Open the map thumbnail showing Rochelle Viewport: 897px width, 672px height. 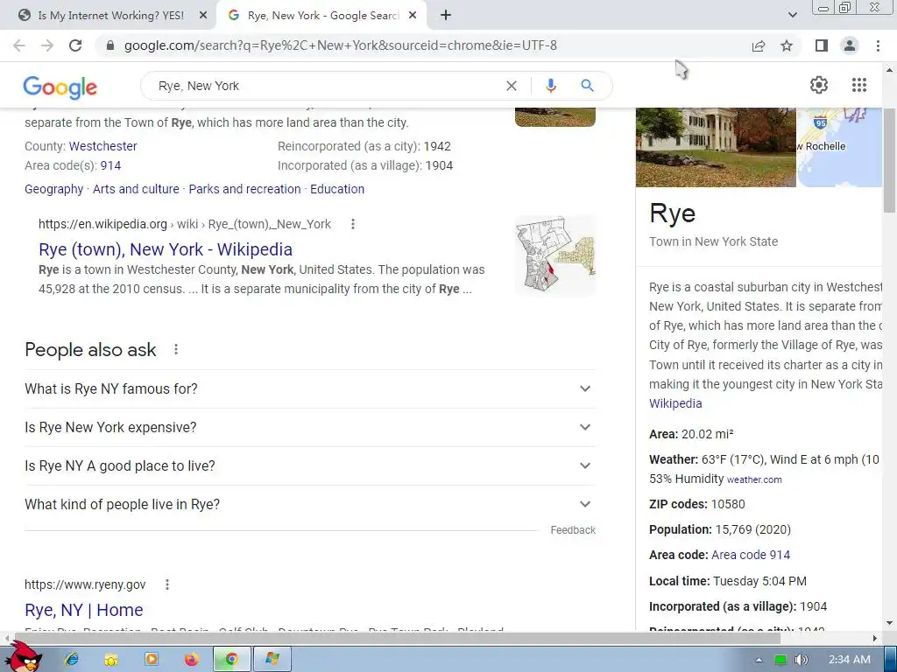840,147
